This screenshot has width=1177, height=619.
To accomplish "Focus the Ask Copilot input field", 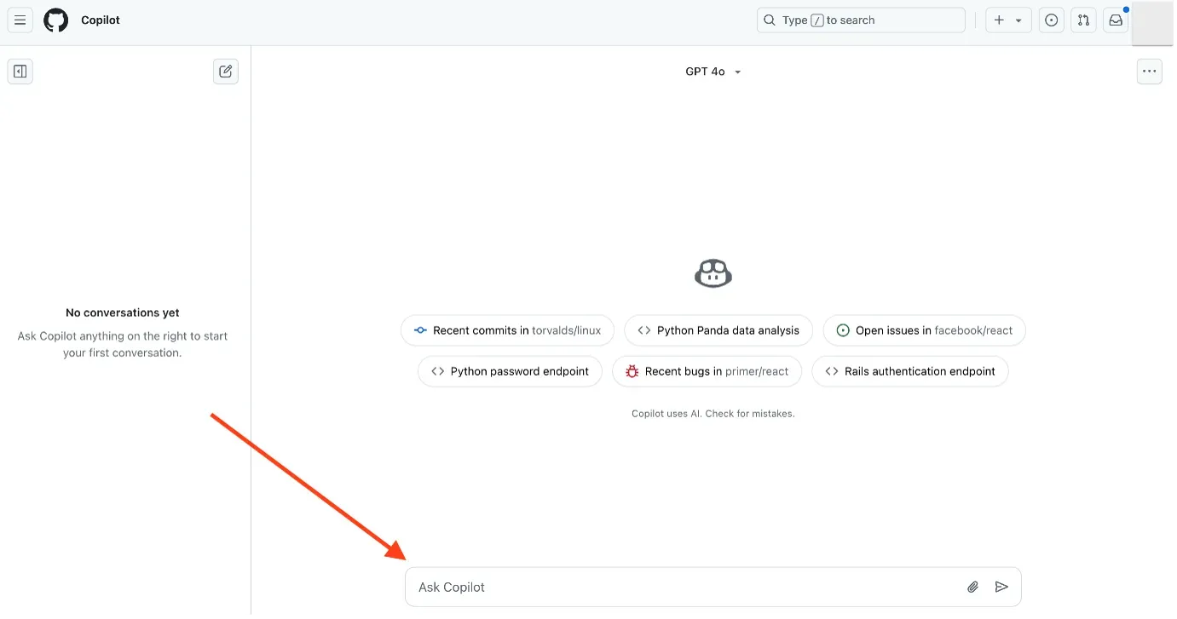I will tap(682, 587).
